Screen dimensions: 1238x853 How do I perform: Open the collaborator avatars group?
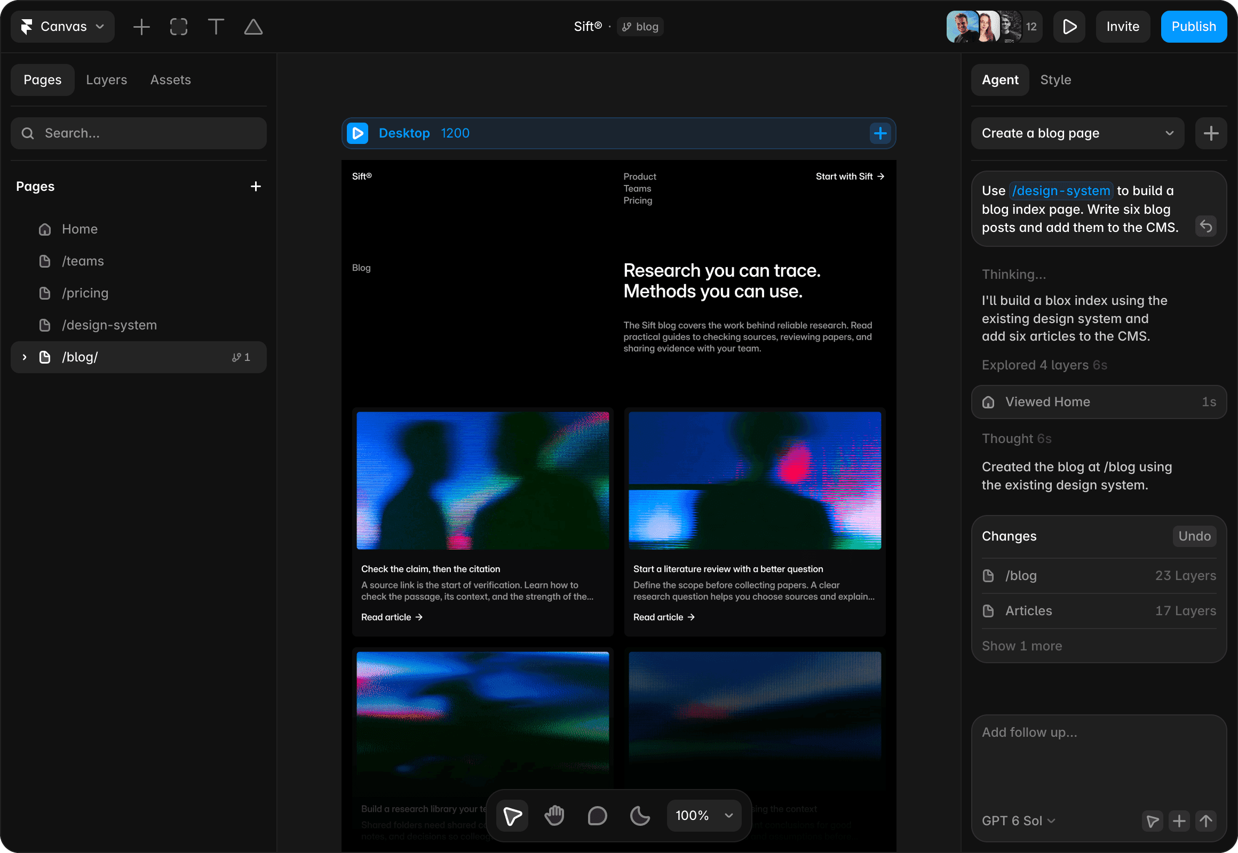click(x=994, y=27)
